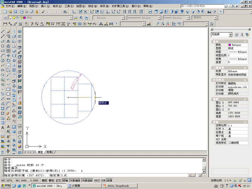Select the Angular dimension tool
The height and width of the screenshot is (189, 252).
pyautogui.click(x=42, y=24)
